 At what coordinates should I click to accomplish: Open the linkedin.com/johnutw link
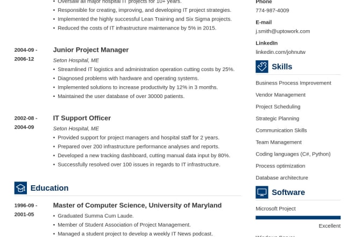[280, 52]
